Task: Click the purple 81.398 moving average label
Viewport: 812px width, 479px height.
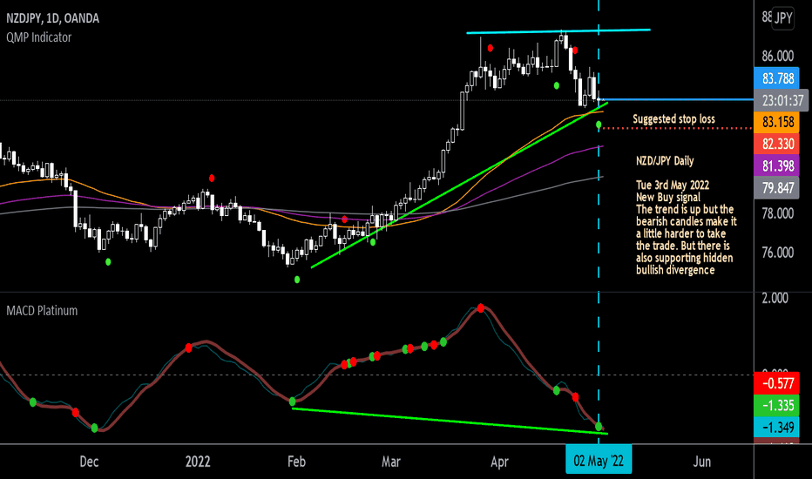Action: 777,166
